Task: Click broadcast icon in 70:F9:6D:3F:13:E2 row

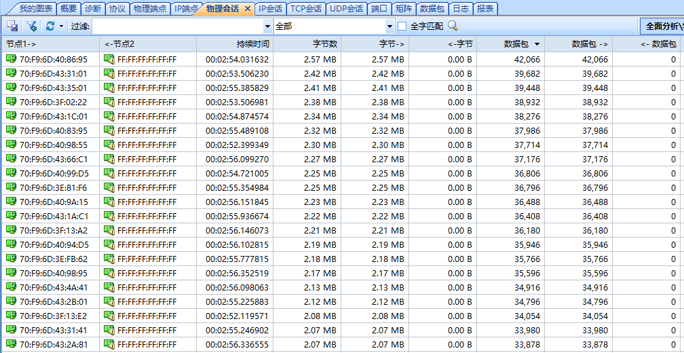Action: coord(109,316)
